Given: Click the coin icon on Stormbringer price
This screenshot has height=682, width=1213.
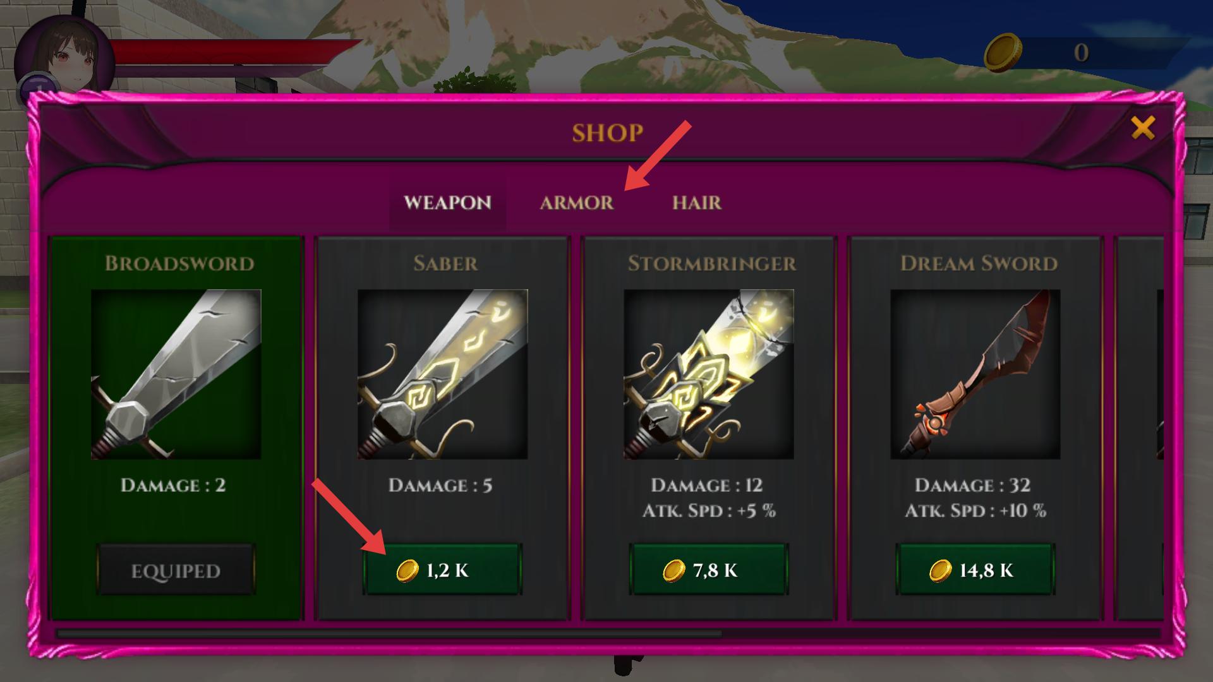Looking at the screenshot, I should pos(674,571).
